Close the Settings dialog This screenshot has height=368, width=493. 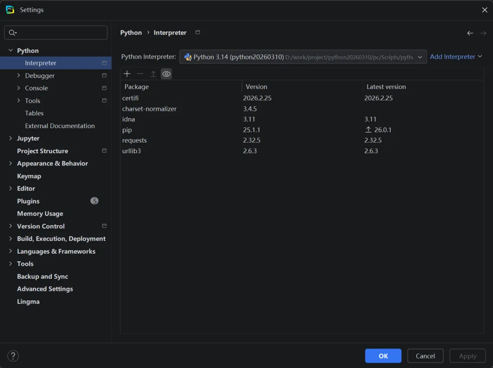coord(484,10)
